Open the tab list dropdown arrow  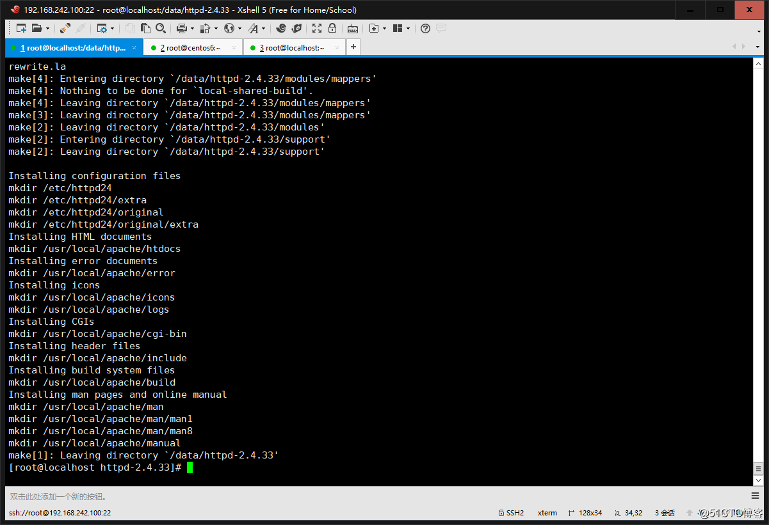point(756,47)
